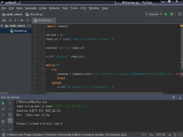
Task: Click the pause output icon in Run panel
Action: [x=3, y=115]
